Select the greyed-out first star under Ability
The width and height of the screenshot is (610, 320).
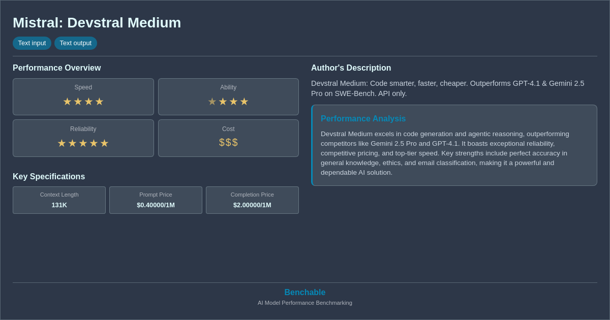tap(212, 101)
